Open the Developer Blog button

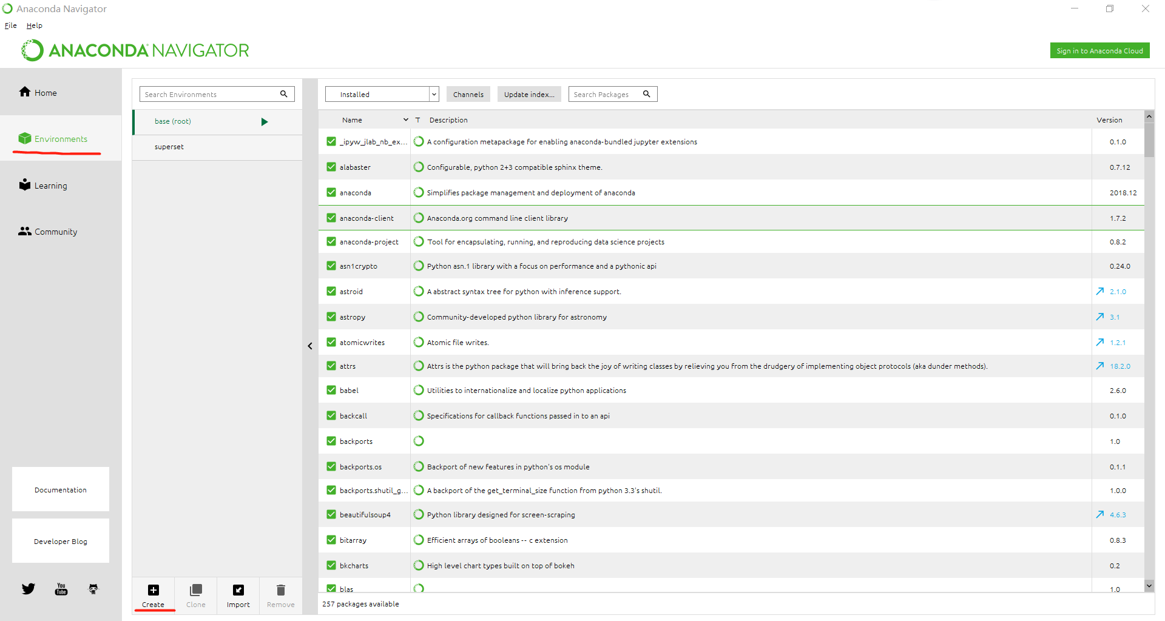tap(61, 541)
